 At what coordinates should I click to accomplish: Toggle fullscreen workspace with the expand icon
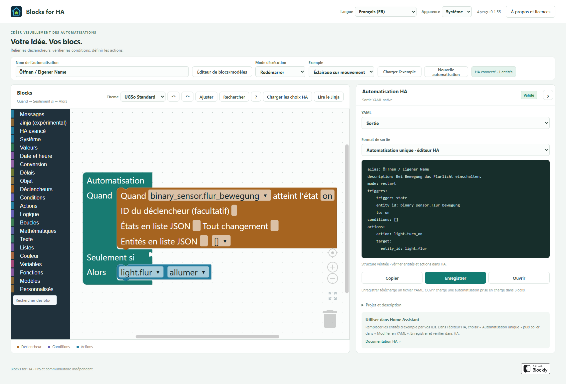point(333,296)
